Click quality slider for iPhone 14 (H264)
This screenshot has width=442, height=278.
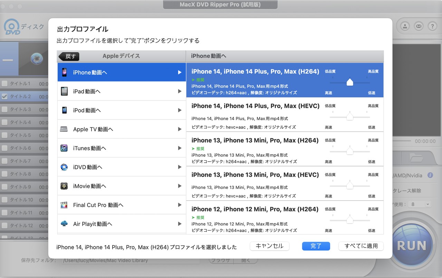pyautogui.click(x=350, y=82)
